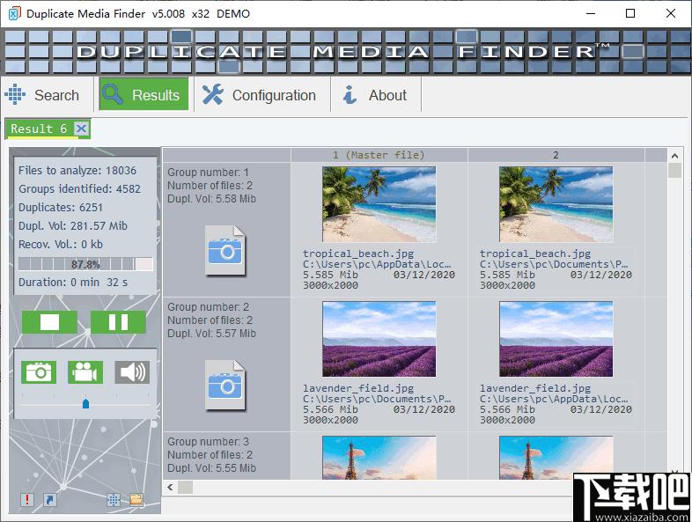
Task: Click 'Groups identified: 4582' stat
Action: pos(79,189)
